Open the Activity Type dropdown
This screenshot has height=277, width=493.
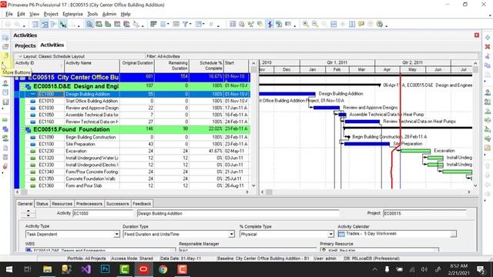point(116,234)
